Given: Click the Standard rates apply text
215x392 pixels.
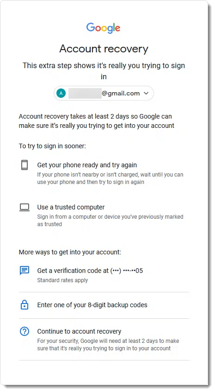Looking at the screenshot, I should [62, 280].
